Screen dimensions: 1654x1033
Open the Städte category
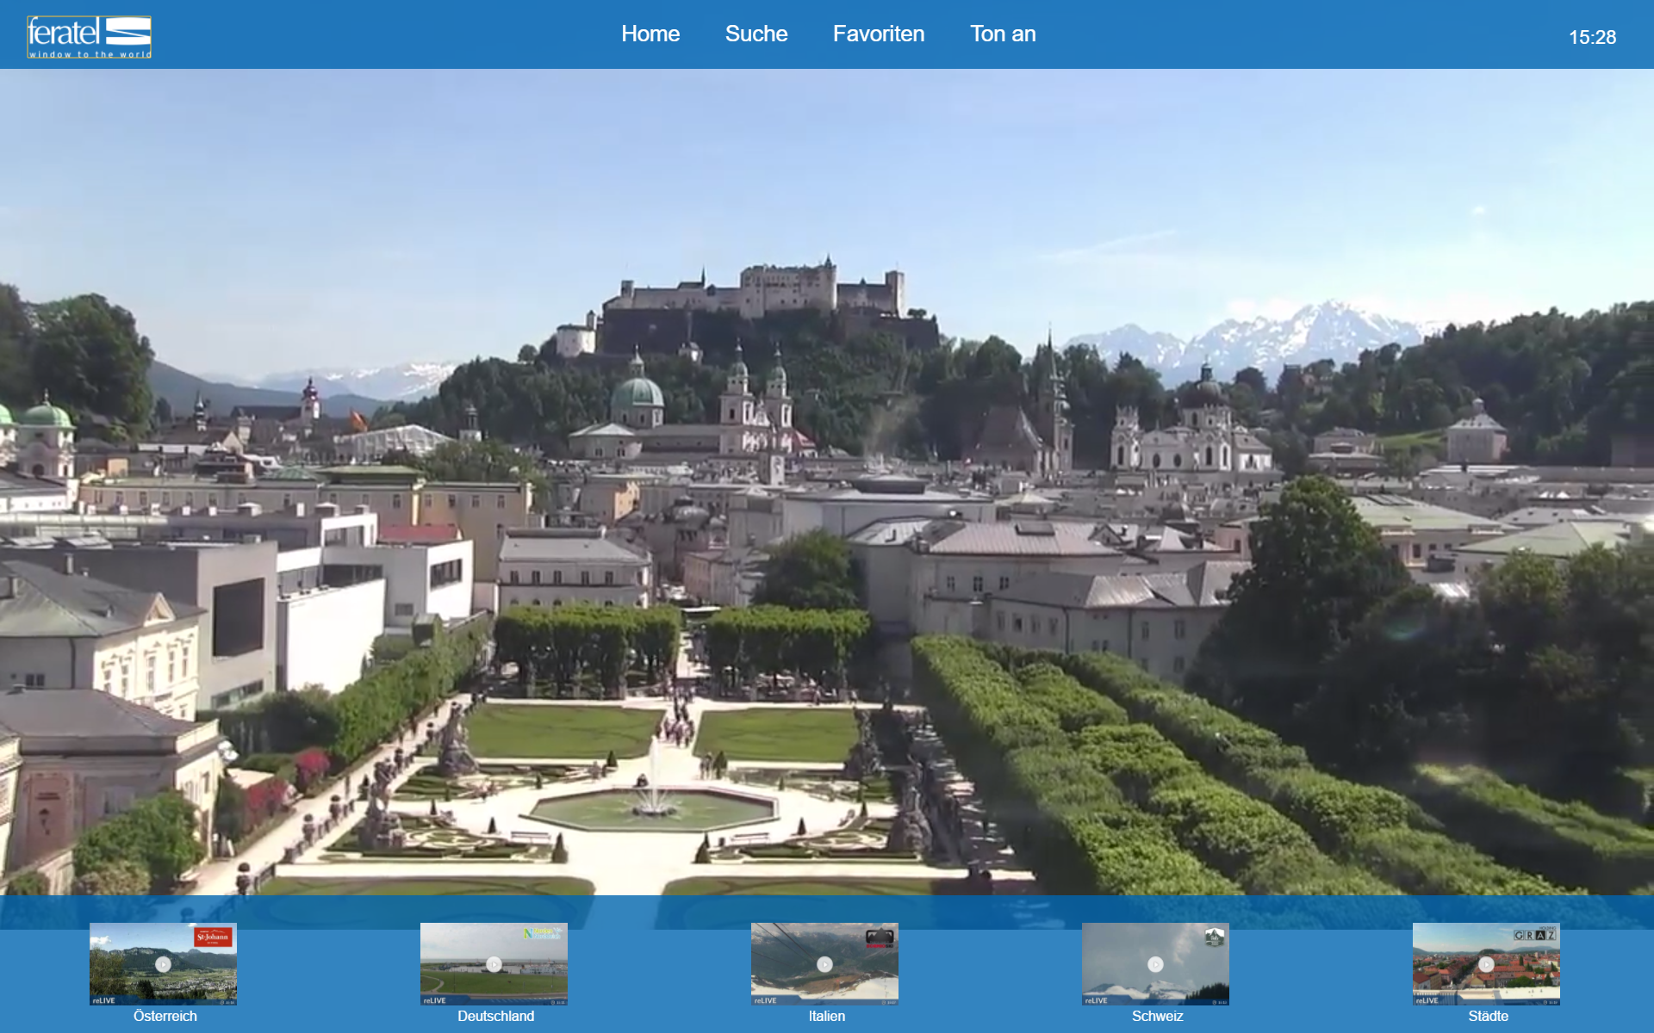click(1488, 1016)
